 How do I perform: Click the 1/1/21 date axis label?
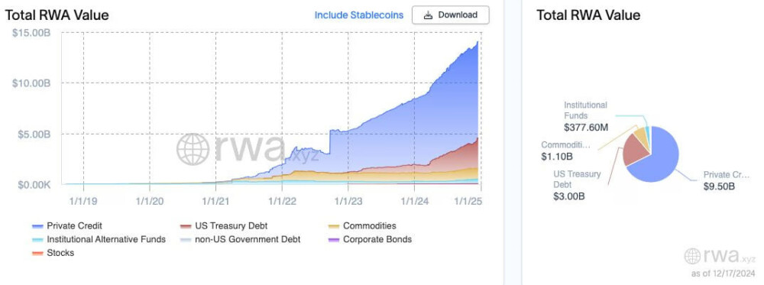216,201
